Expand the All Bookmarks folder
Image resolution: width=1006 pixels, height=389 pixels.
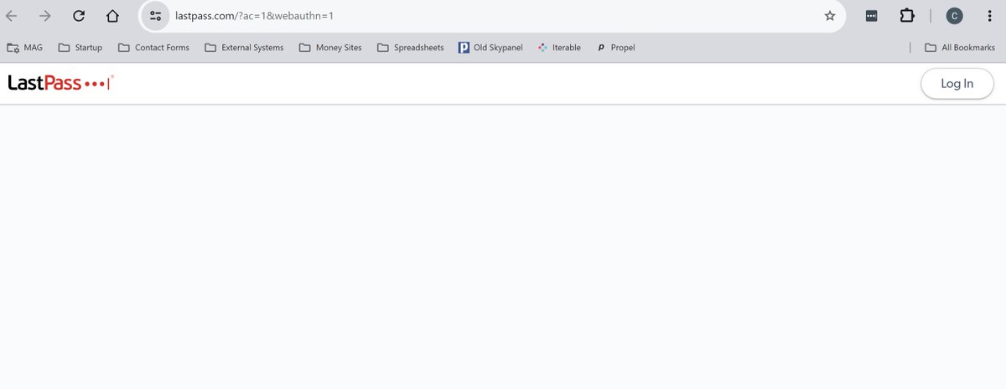coord(960,48)
